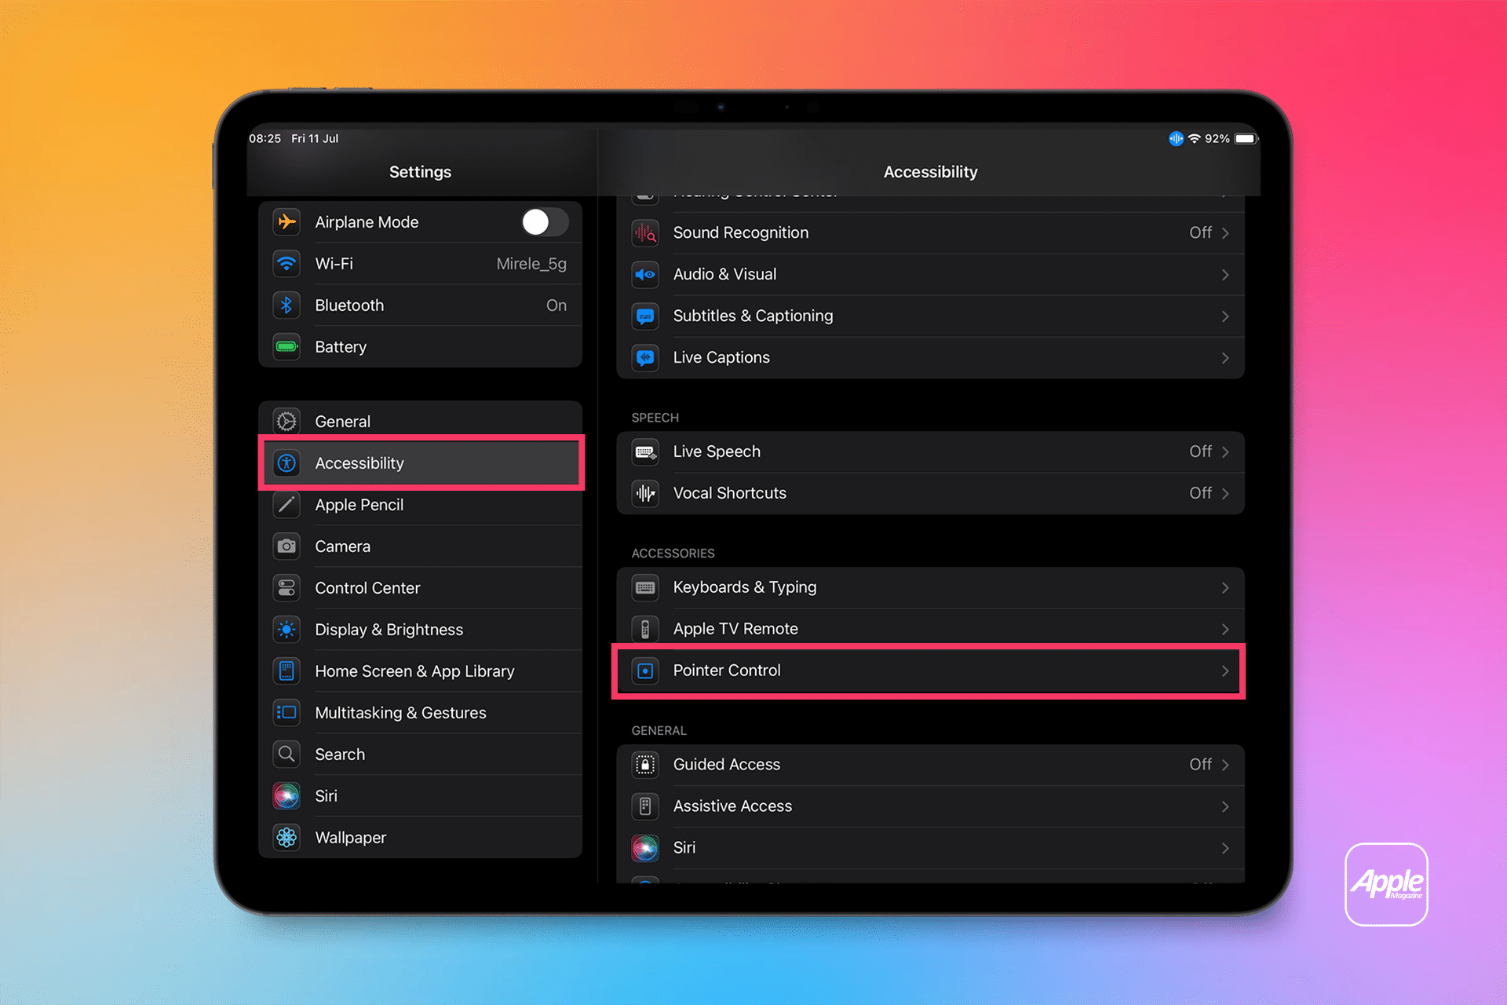Click the Live Speech keyboard icon
Viewport: 1507px width, 1005px height.
tap(645, 452)
